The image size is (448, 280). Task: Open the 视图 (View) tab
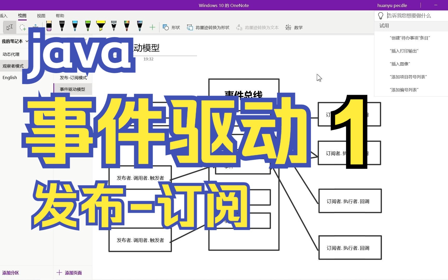pos(41,16)
